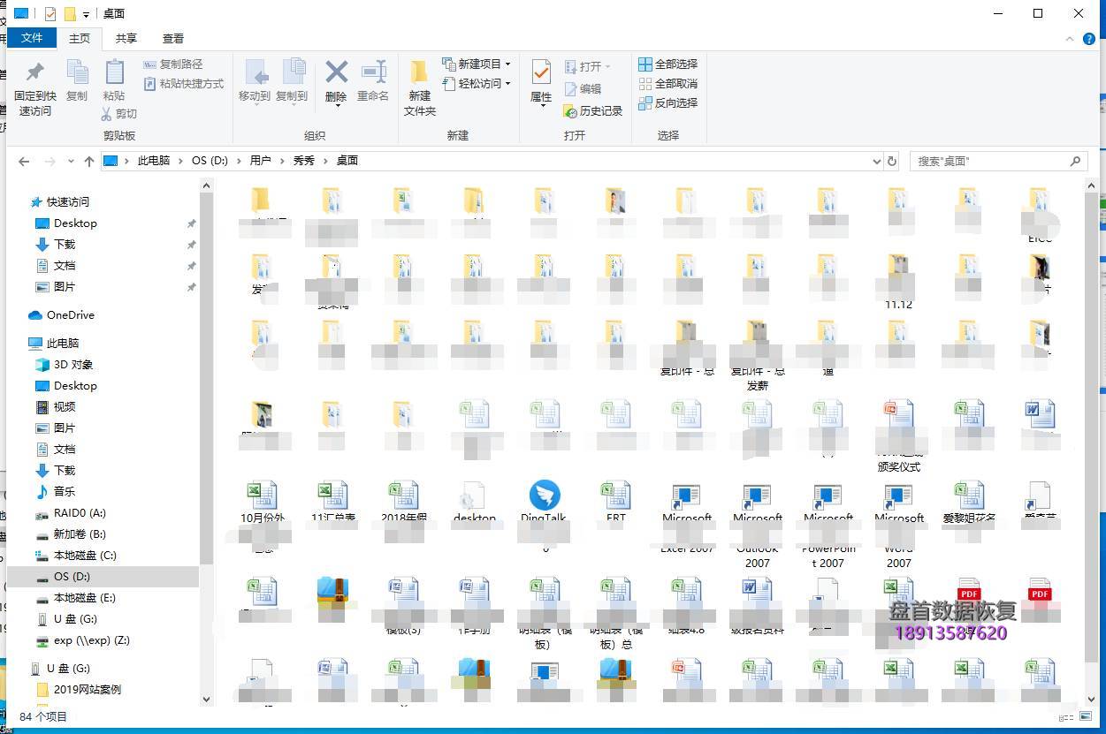Expand the address bar history dropdown
Viewport: 1106px width, 734px height.
[x=876, y=161]
